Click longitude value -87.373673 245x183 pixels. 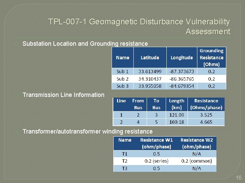click(x=182, y=72)
